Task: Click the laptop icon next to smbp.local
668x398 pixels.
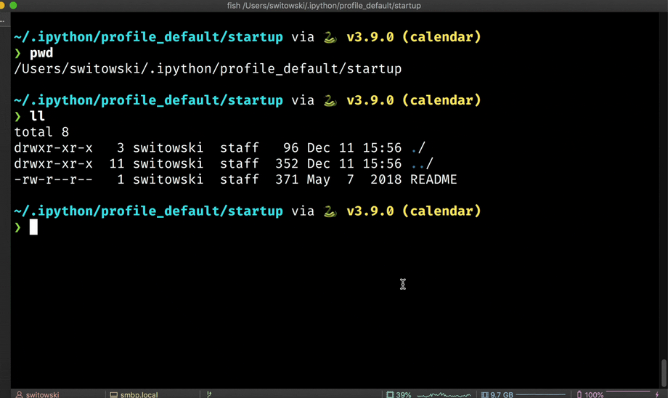Action: click(x=114, y=394)
